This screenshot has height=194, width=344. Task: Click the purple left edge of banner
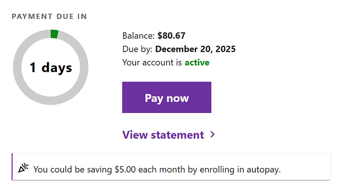click(x=12, y=167)
